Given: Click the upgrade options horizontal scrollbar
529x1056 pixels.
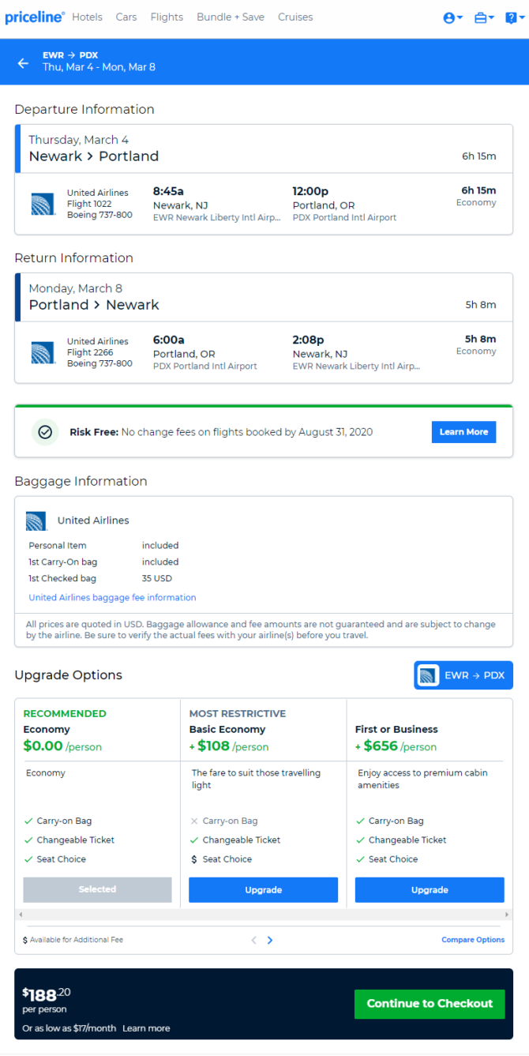Looking at the screenshot, I should [264, 915].
